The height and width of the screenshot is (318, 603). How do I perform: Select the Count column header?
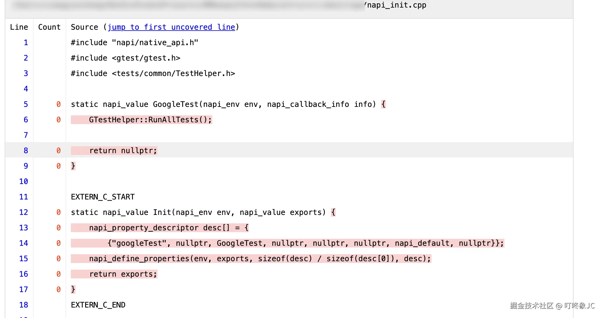[49, 27]
